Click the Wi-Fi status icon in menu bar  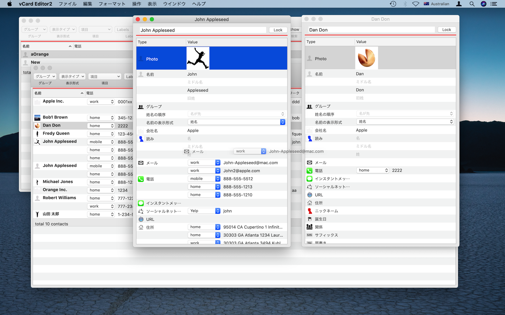[416, 4]
